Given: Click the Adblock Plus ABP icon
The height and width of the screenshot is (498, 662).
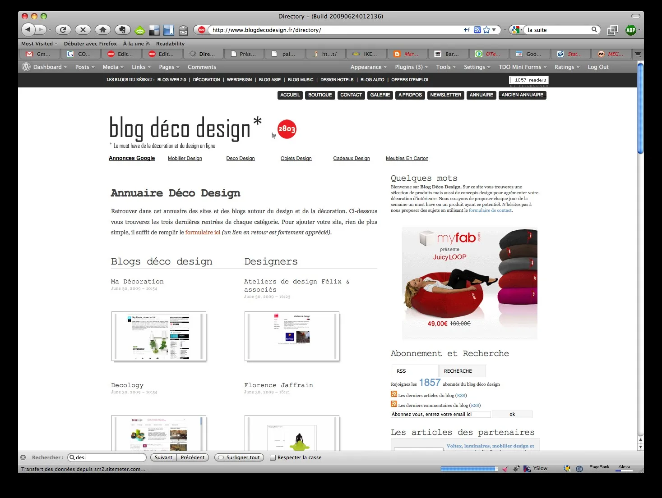Looking at the screenshot, I should pos(631,30).
